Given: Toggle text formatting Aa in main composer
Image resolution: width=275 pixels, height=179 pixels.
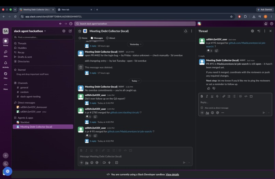Looking at the screenshot, I should click(x=87, y=163).
